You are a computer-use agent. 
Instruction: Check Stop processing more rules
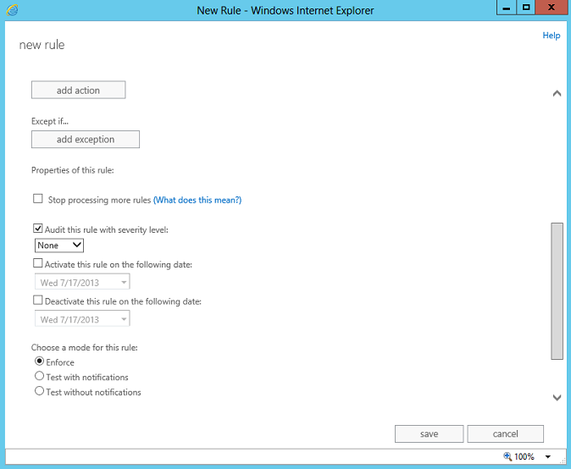38,199
